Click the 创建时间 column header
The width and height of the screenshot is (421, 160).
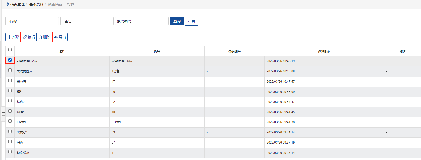(x=324, y=51)
